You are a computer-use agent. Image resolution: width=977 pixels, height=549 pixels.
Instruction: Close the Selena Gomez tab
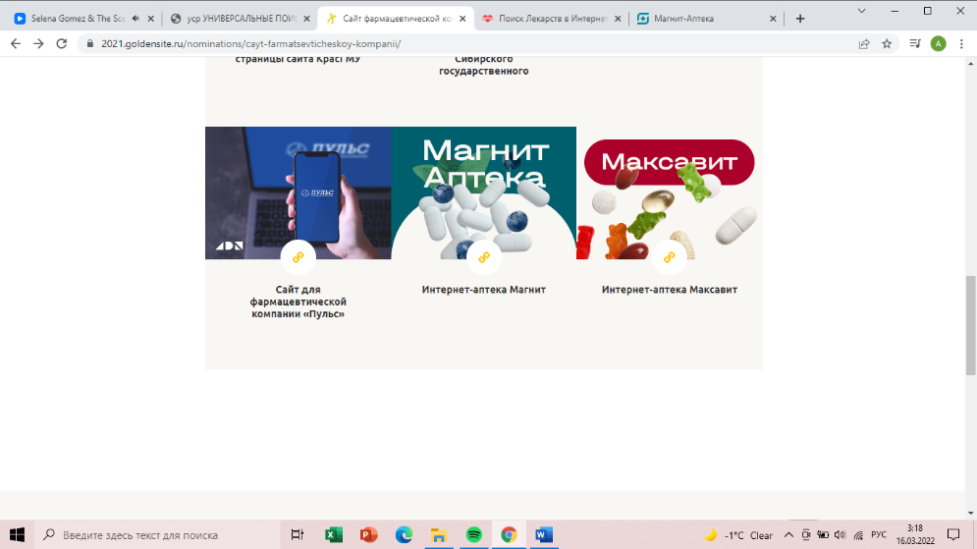tap(151, 19)
